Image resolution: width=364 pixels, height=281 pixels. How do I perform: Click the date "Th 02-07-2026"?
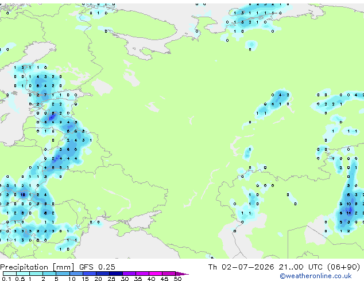pos(241,267)
